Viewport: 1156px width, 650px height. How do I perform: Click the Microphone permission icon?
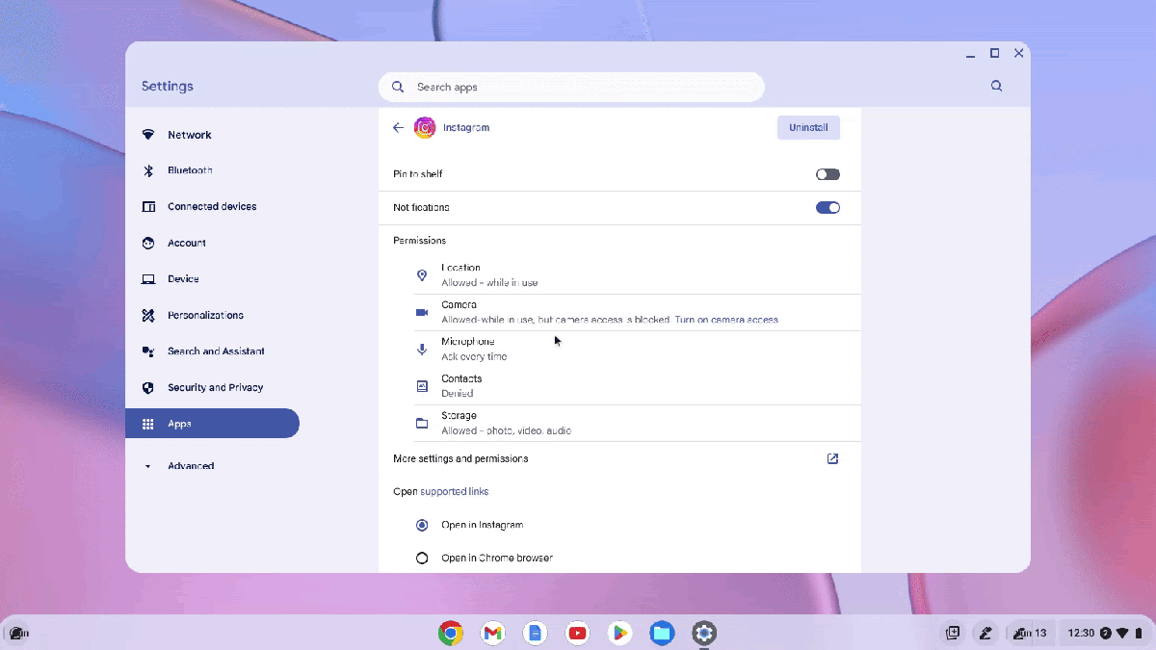click(x=421, y=349)
